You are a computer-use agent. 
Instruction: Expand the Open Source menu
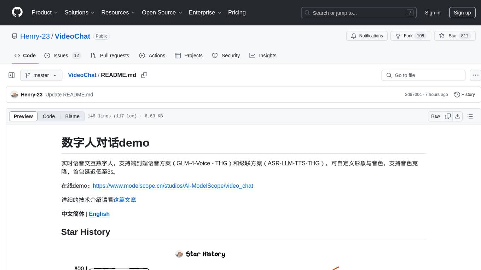162,12
